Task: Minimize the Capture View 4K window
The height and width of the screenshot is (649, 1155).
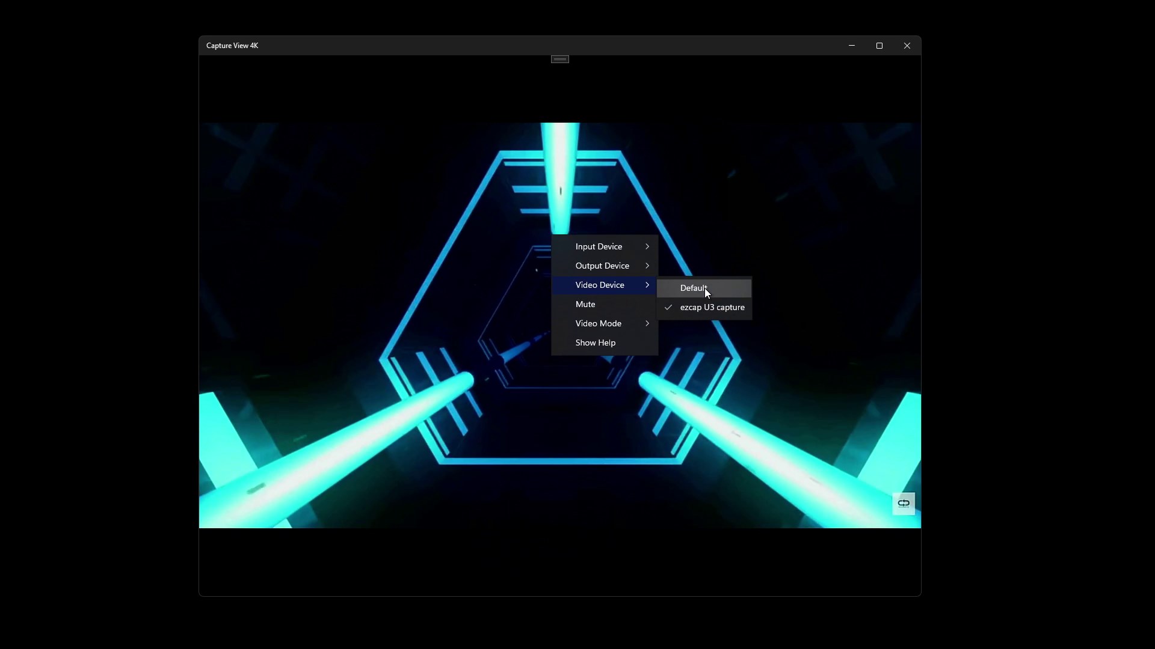Action: pyautogui.click(x=851, y=46)
